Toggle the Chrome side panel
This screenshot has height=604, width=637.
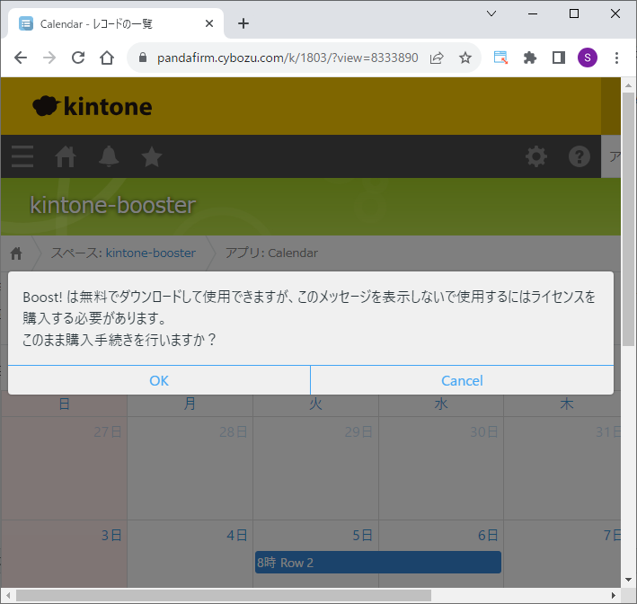(558, 58)
